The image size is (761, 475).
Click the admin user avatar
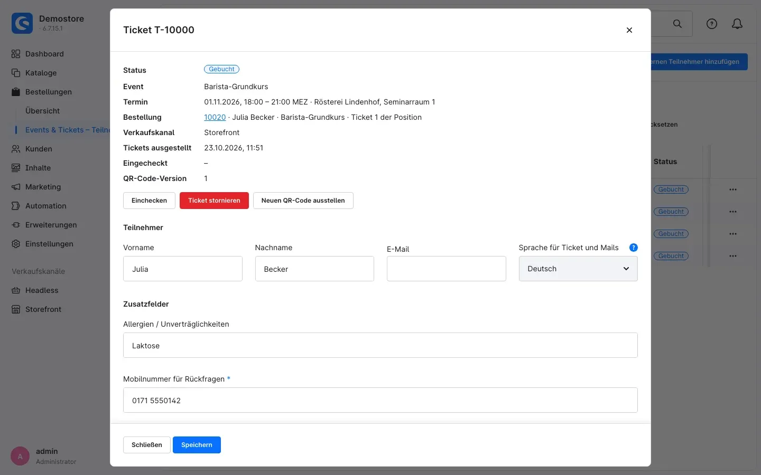(20, 457)
